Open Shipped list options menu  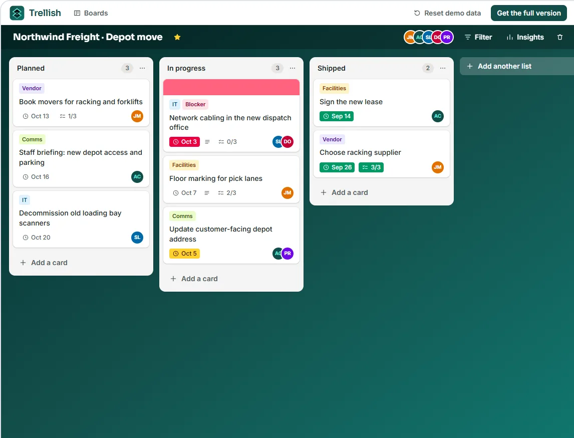click(443, 68)
